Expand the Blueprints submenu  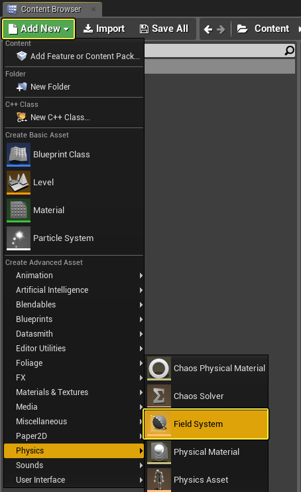pos(74,319)
